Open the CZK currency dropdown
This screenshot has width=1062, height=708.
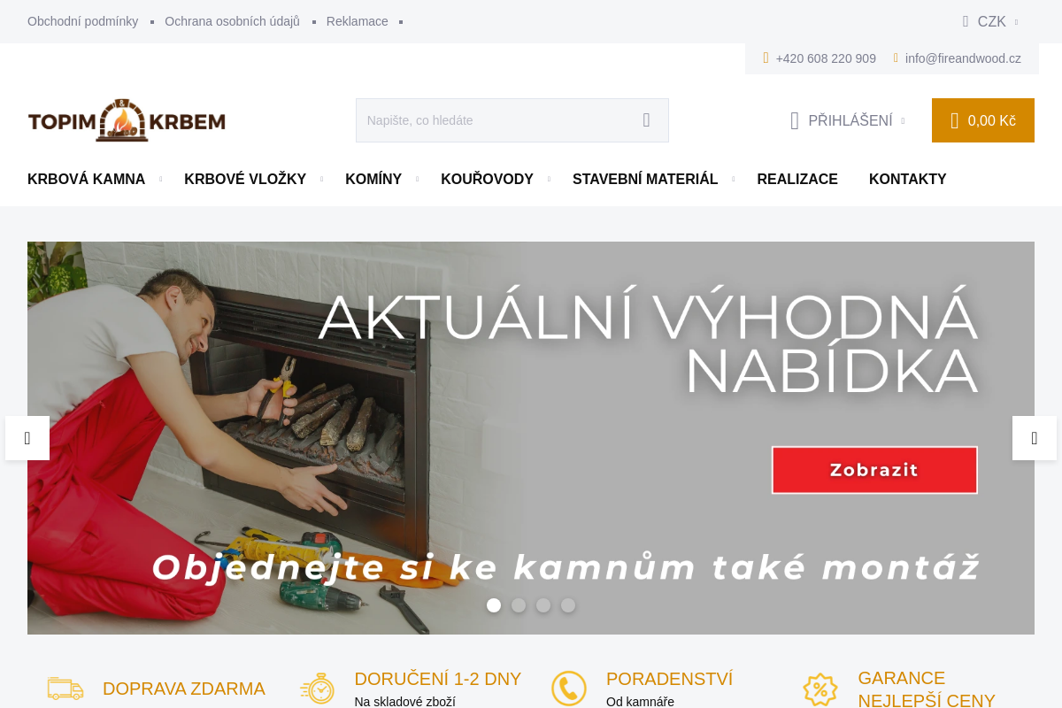point(991,21)
